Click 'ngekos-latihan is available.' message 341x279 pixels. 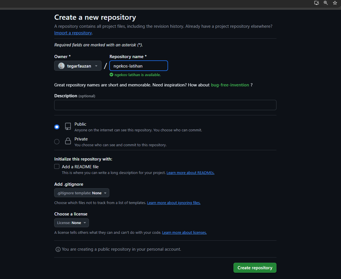pos(138,75)
